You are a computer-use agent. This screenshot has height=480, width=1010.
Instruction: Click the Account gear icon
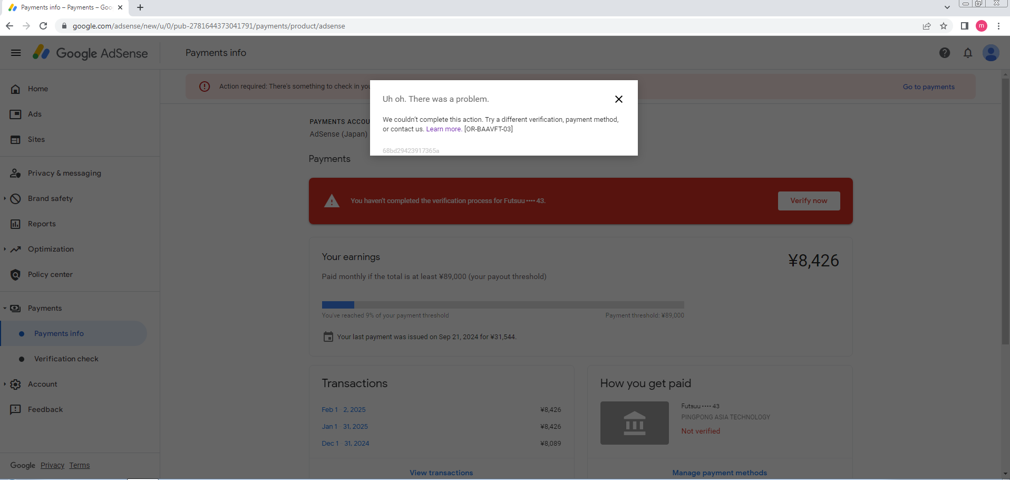pyautogui.click(x=16, y=384)
